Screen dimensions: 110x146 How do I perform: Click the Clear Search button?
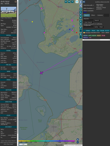pos(88,22)
